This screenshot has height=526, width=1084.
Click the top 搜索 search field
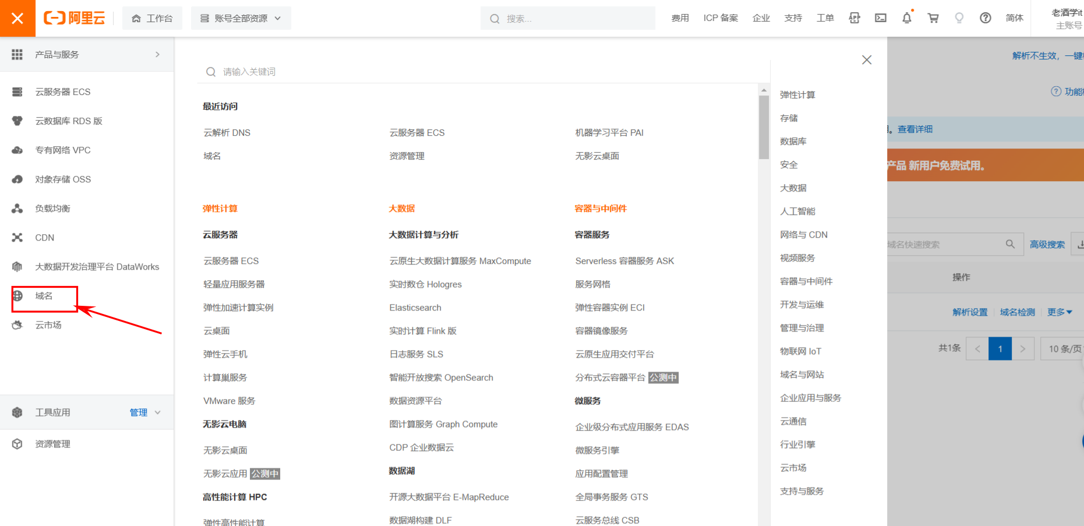[568, 18]
